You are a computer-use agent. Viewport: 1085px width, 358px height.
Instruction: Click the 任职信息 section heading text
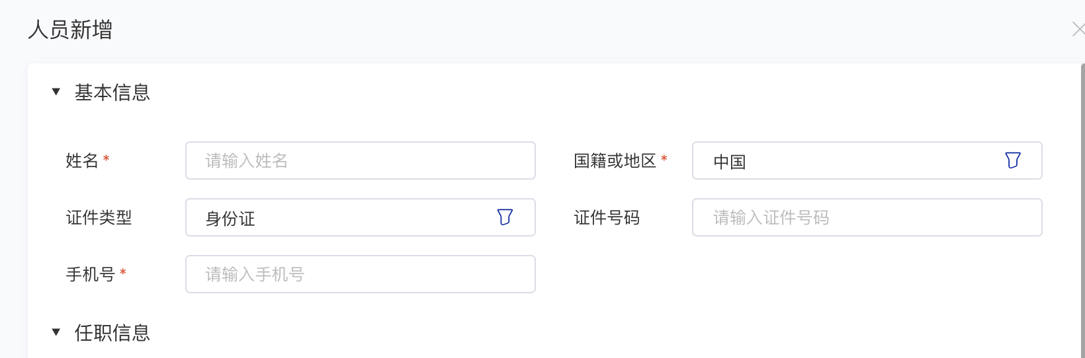(112, 333)
